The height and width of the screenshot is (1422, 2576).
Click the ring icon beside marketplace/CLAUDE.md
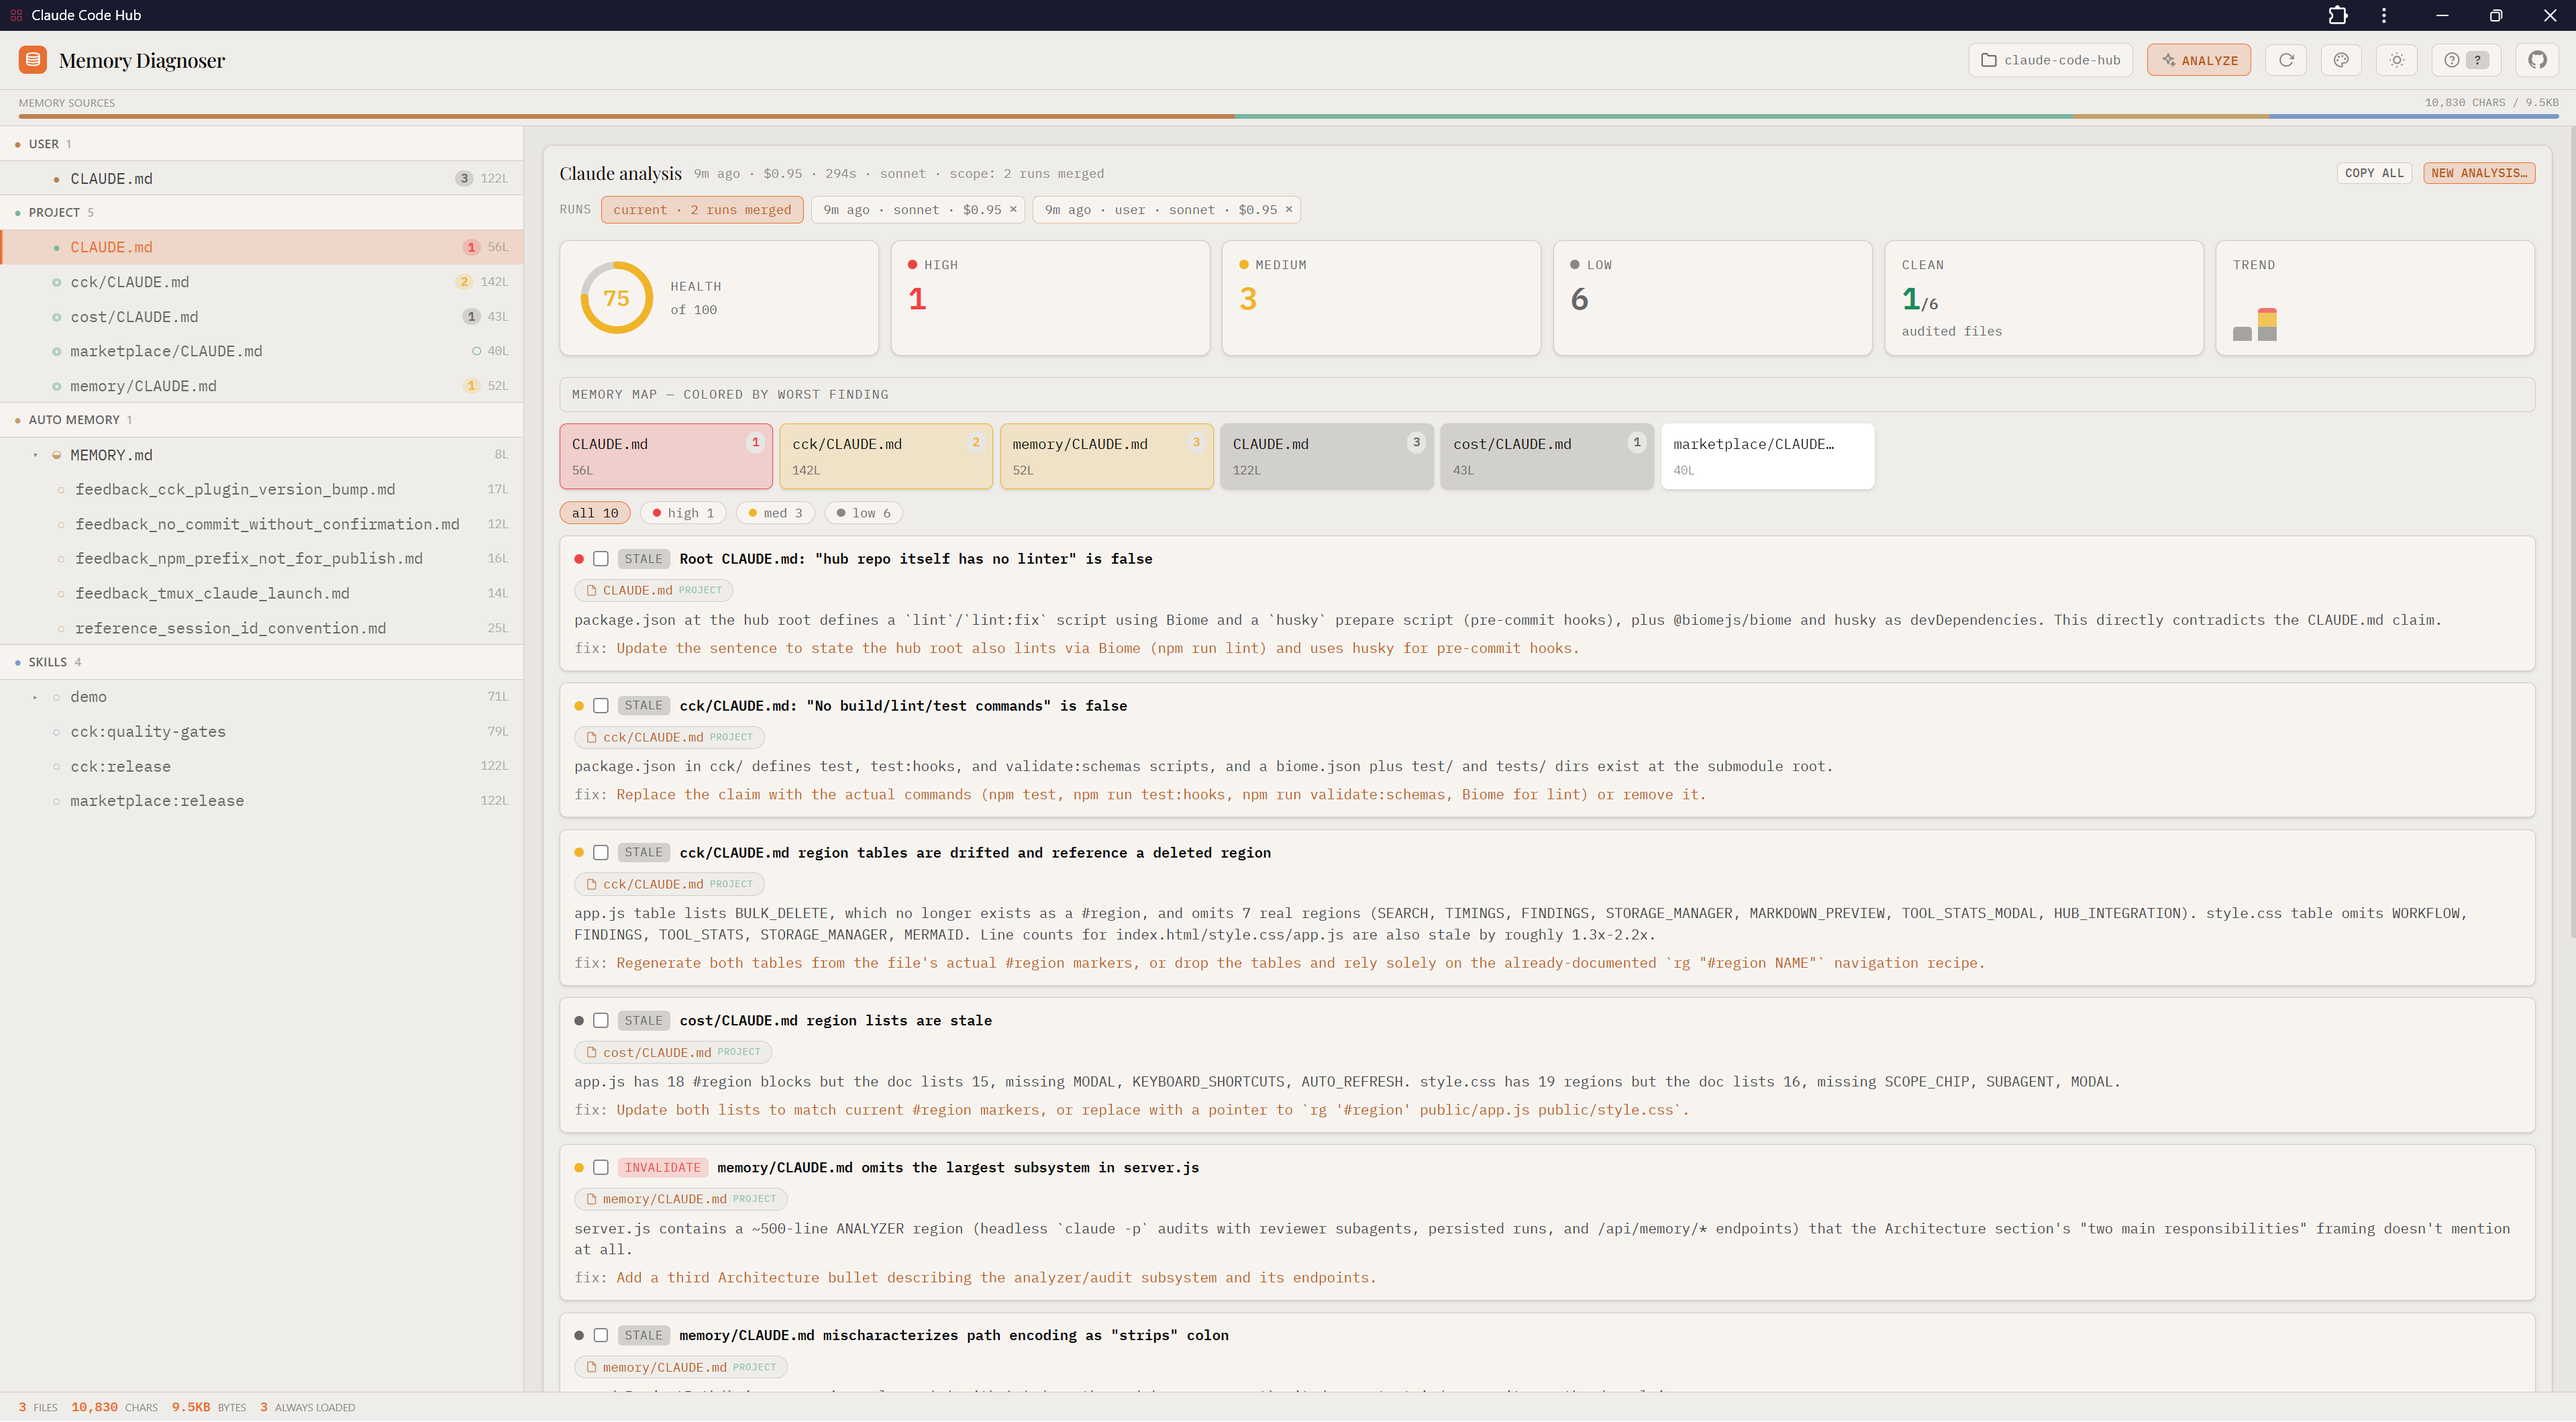(57, 351)
